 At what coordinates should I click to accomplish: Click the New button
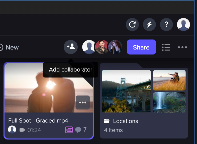pos(9,47)
